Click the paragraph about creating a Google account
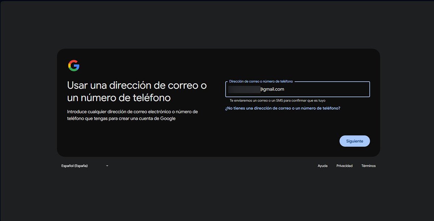 132,115
